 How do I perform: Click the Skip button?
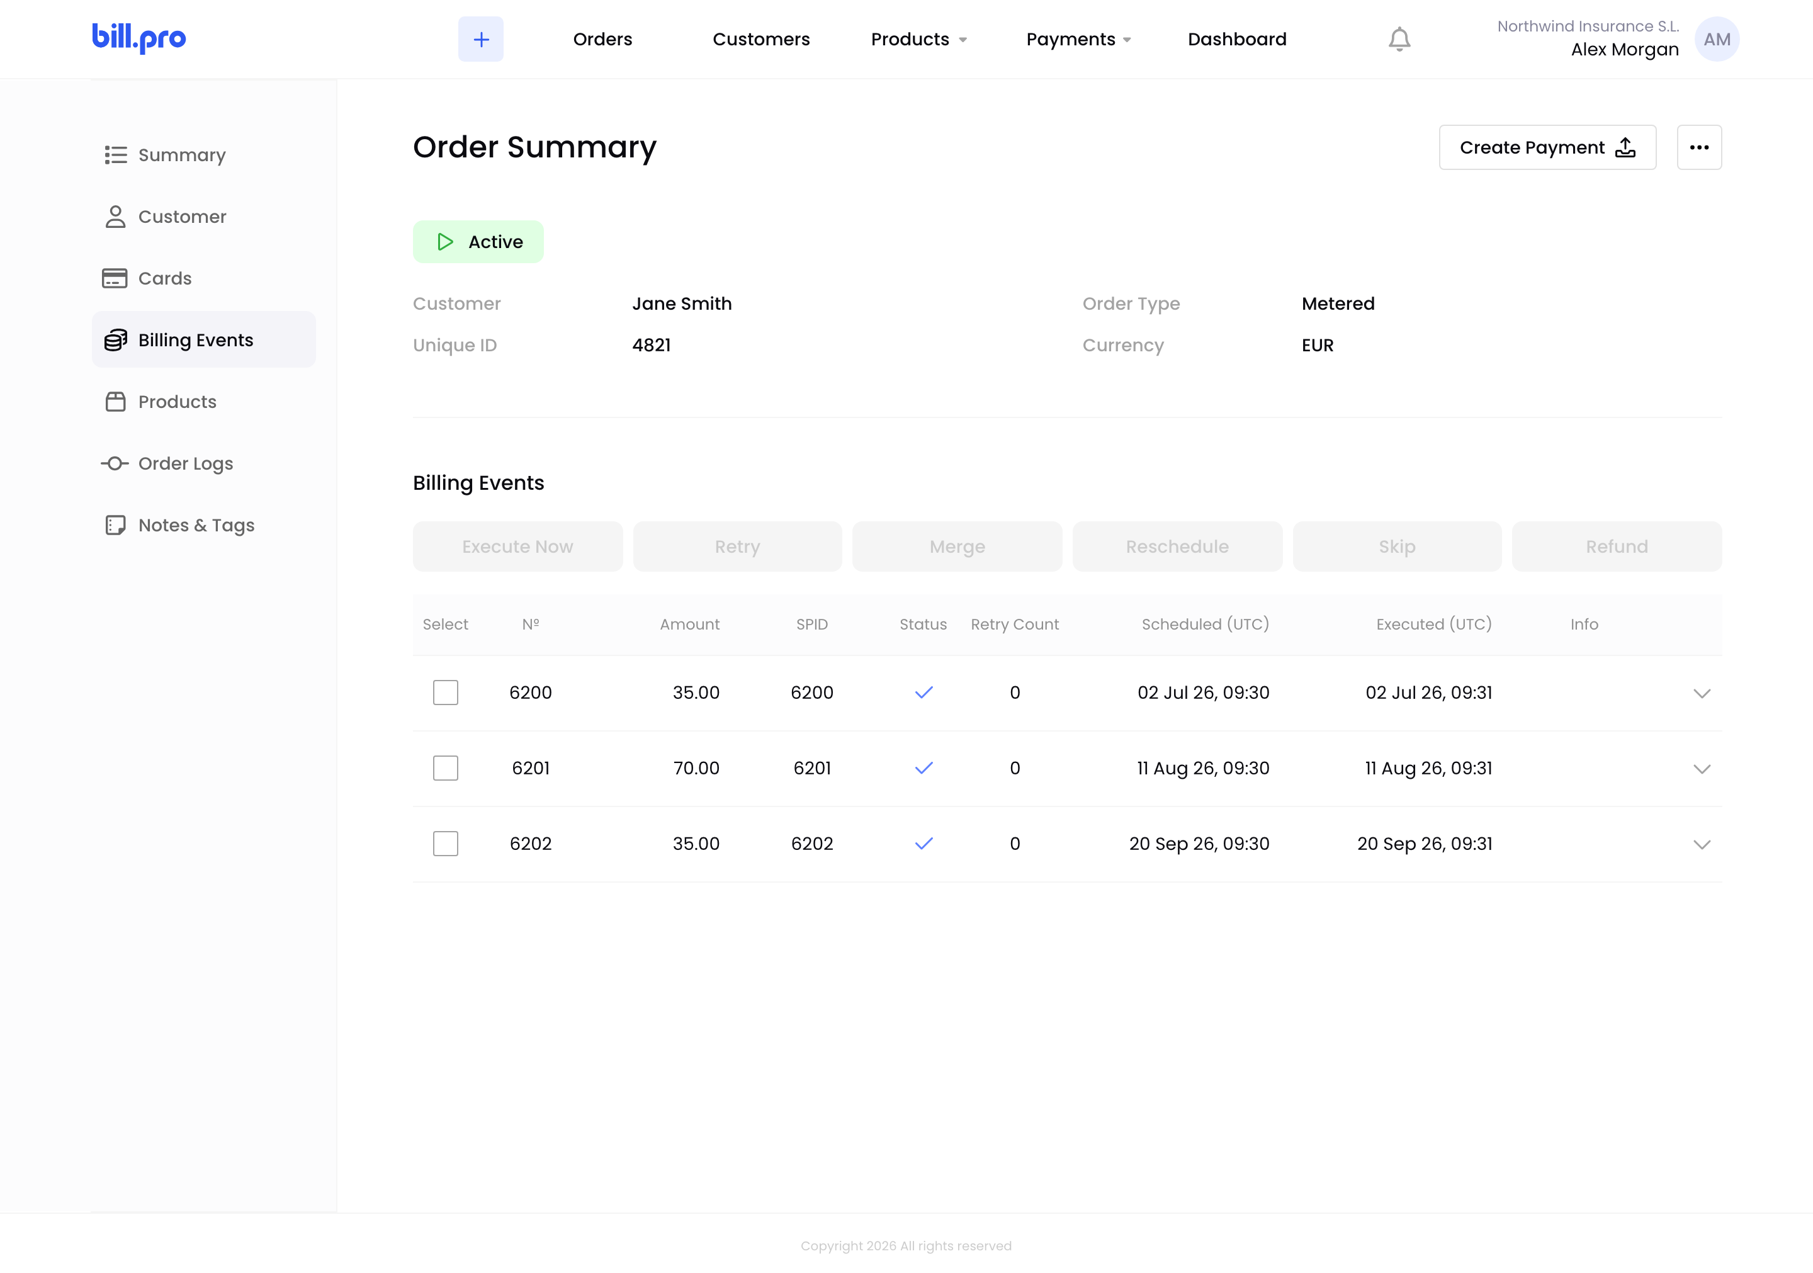click(x=1397, y=546)
